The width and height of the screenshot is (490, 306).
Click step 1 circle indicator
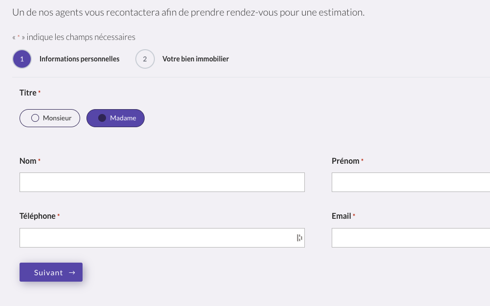[22, 59]
